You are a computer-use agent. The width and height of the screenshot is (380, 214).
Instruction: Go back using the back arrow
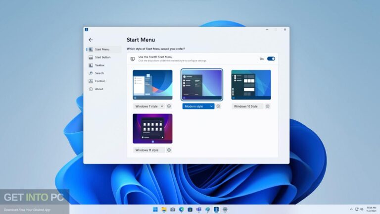tap(91, 40)
